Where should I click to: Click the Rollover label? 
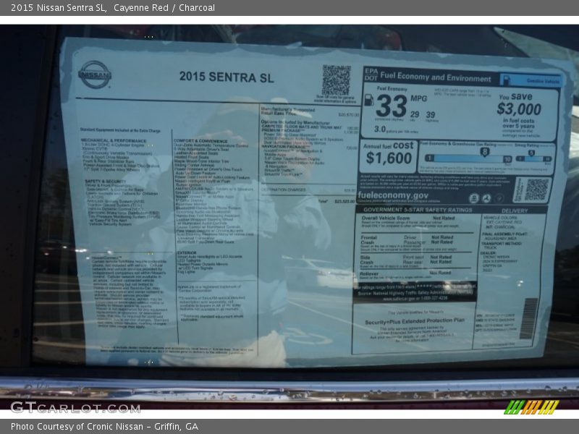pyautogui.click(x=369, y=274)
